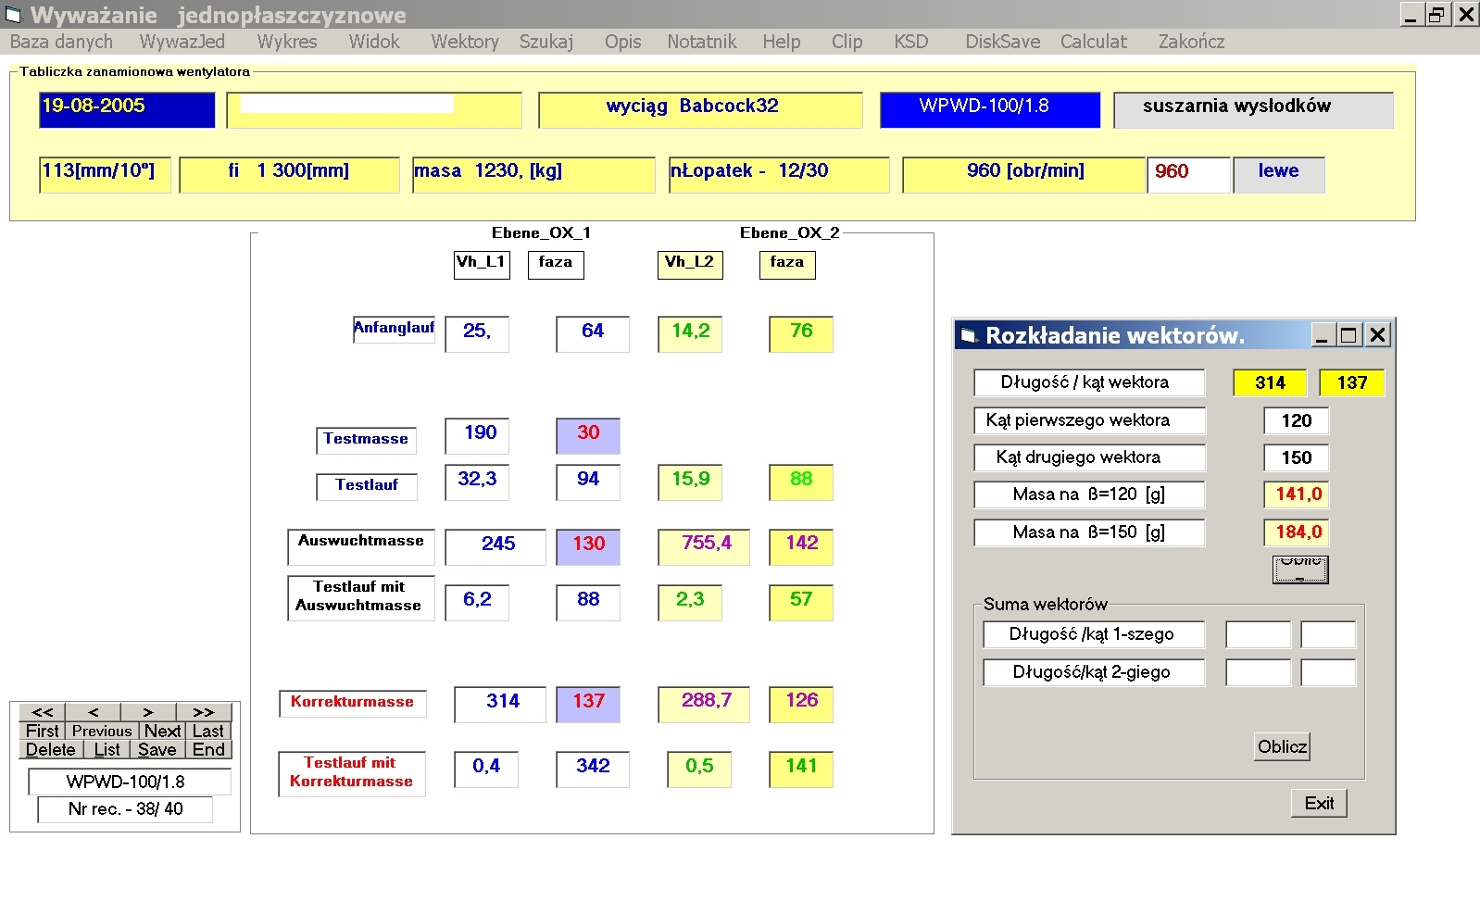
Task: Click the lewe direction field
Action: click(1279, 174)
